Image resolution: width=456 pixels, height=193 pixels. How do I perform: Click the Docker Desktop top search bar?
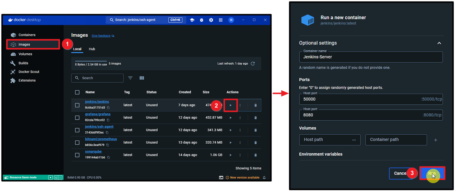click(146, 20)
